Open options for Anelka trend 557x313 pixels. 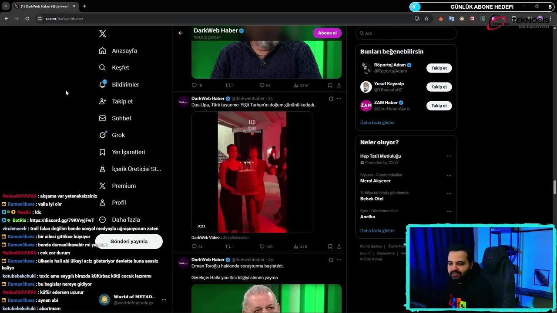449,212
